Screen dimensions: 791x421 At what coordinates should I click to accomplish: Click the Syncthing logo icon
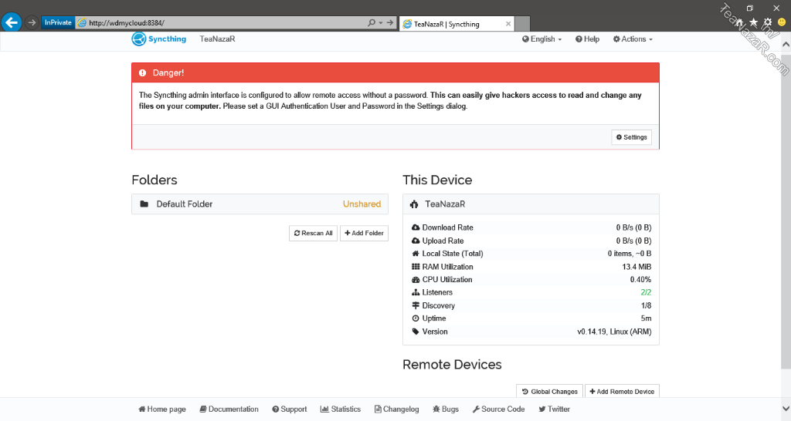139,39
